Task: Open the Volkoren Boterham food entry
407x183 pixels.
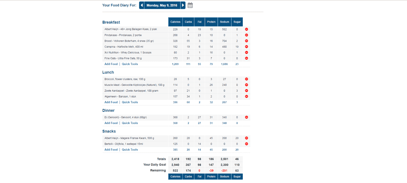Action: 129,41
